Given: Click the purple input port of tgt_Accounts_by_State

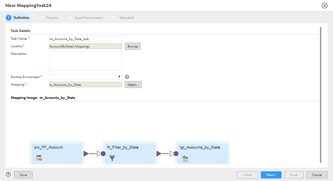Looking at the screenshot, I should (x=176, y=154).
